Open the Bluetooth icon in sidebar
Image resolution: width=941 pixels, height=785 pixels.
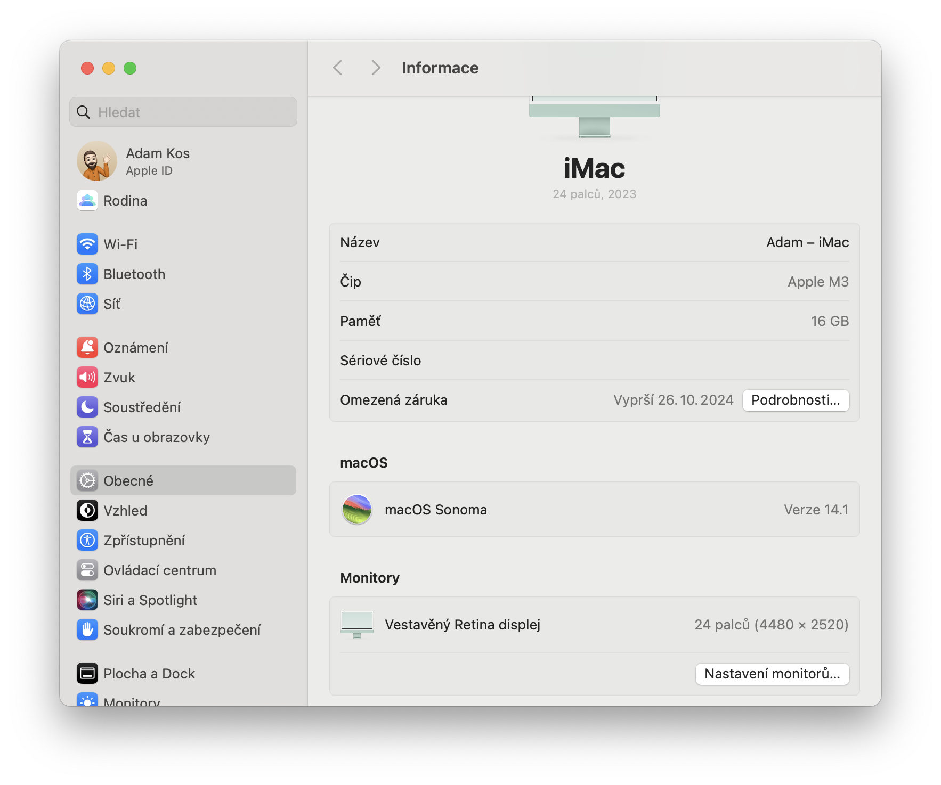pyautogui.click(x=87, y=274)
